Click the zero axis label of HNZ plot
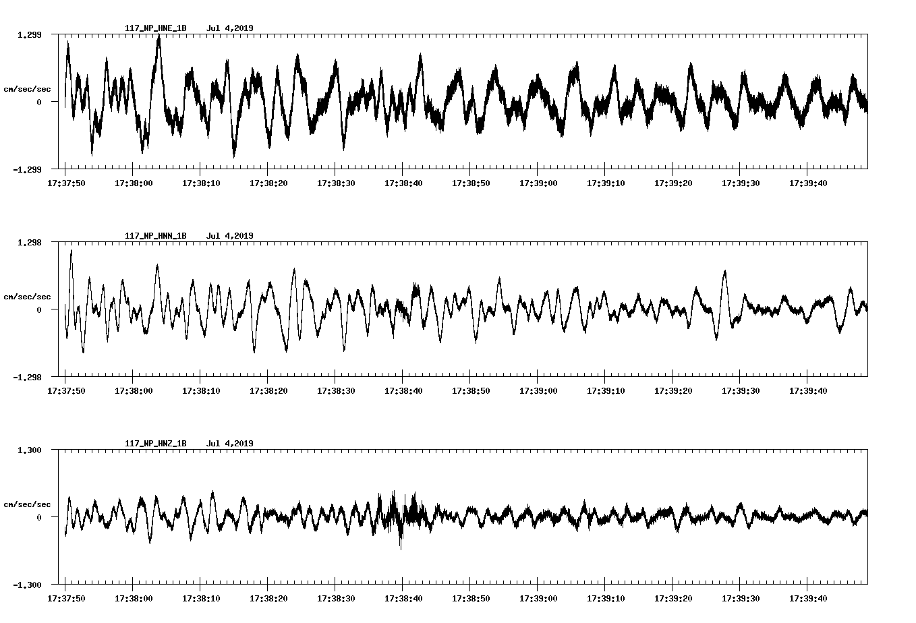Screen dimensions: 916x623 (x=38, y=517)
